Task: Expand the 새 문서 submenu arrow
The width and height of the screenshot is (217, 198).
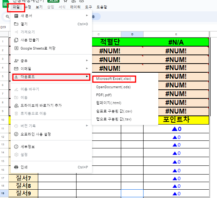Action: (x=87, y=16)
